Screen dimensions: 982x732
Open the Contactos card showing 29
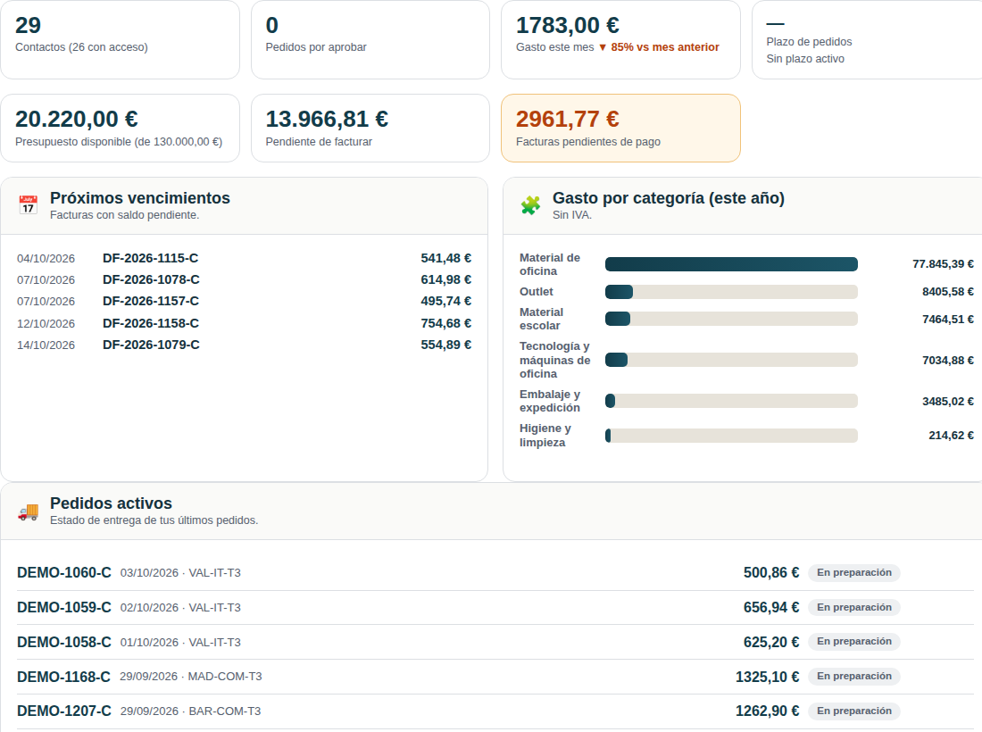[x=120, y=39]
